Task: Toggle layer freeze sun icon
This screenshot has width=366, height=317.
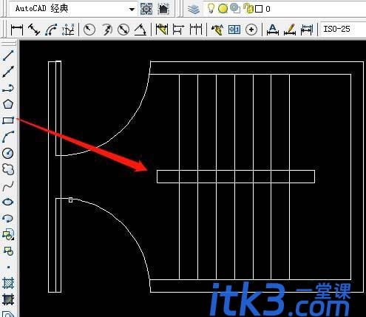Action: pyautogui.click(x=223, y=9)
